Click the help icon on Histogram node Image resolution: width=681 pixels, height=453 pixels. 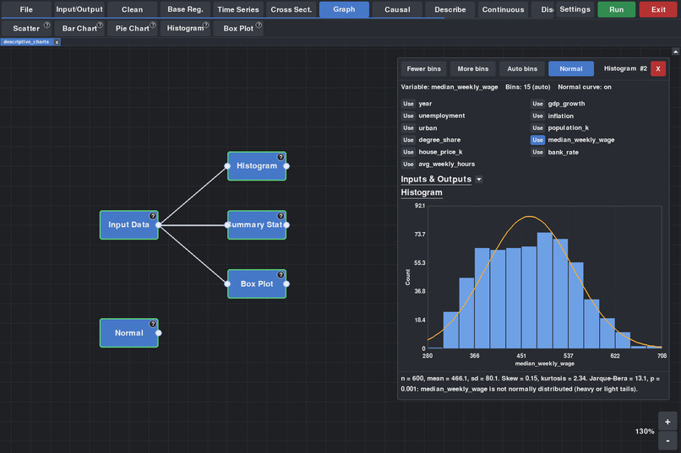click(281, 157)
